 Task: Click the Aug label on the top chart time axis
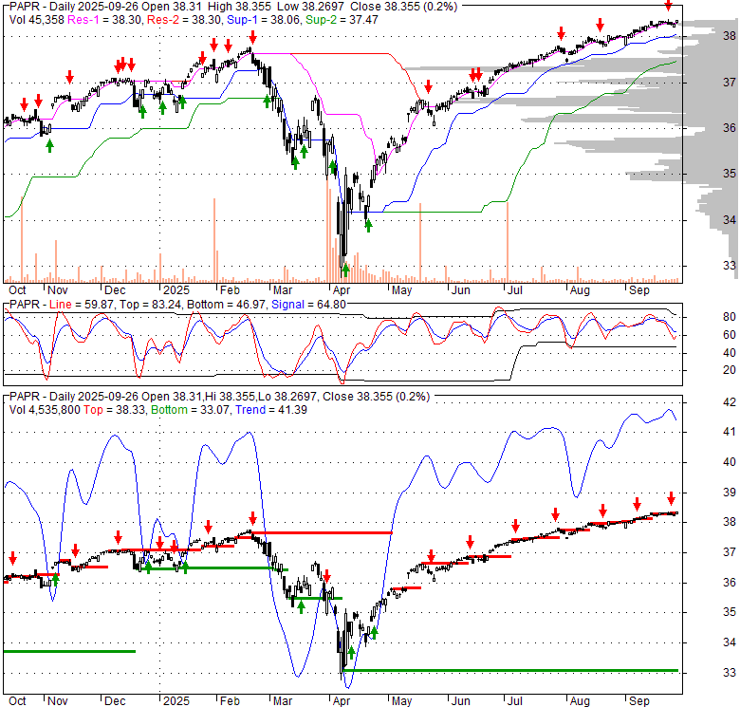point(580,289)
